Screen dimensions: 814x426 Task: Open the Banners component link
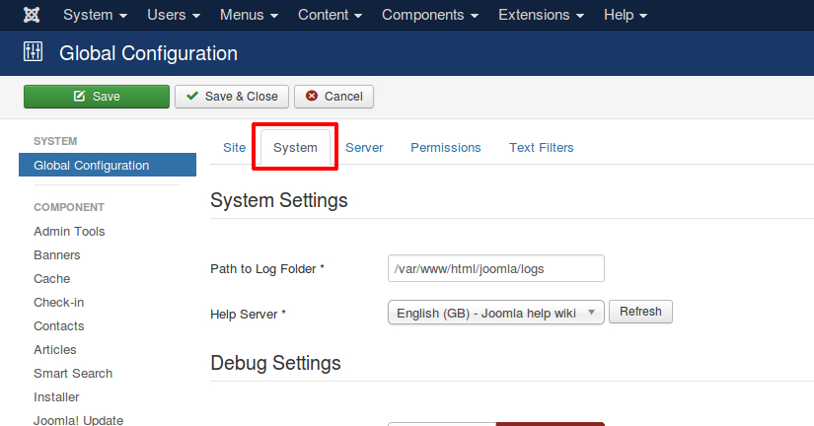coord(57,255)
